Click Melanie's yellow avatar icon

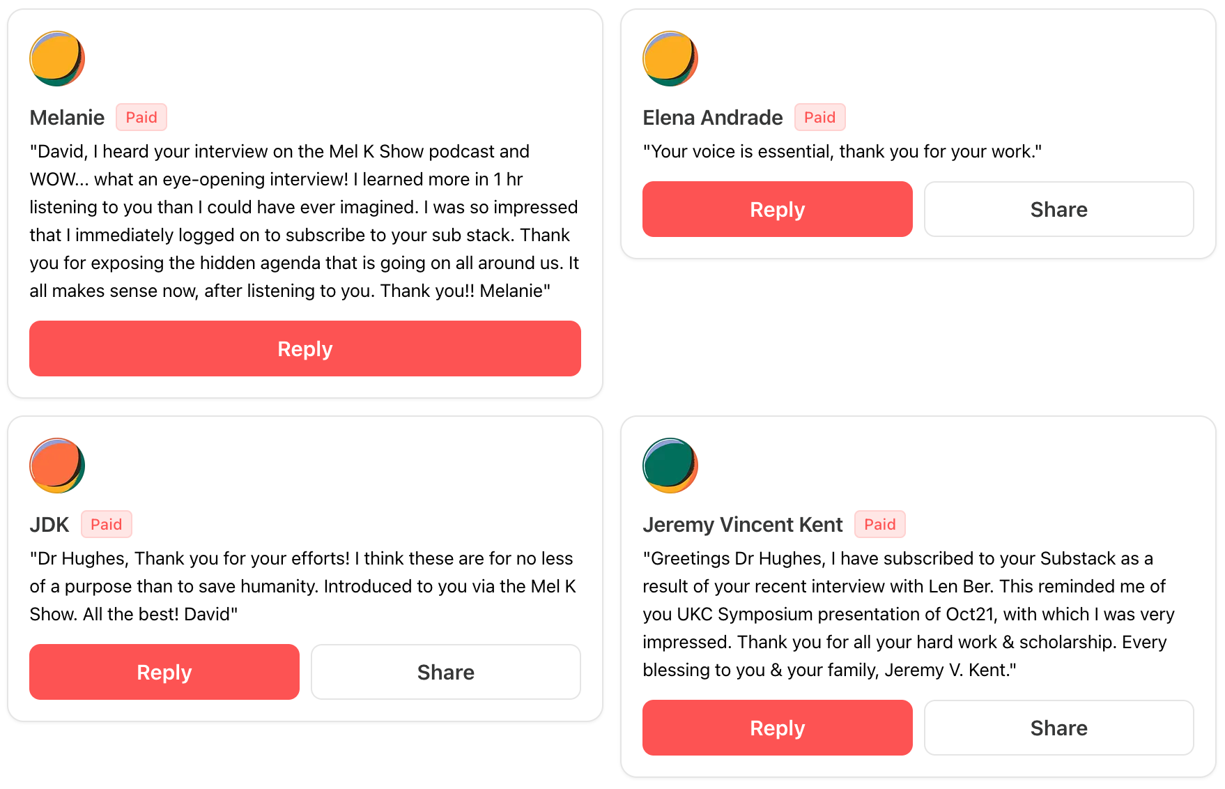tap(57, 59)
